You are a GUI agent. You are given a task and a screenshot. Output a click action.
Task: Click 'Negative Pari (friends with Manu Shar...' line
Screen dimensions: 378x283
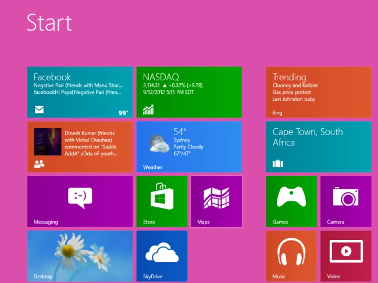coord(78,86)
